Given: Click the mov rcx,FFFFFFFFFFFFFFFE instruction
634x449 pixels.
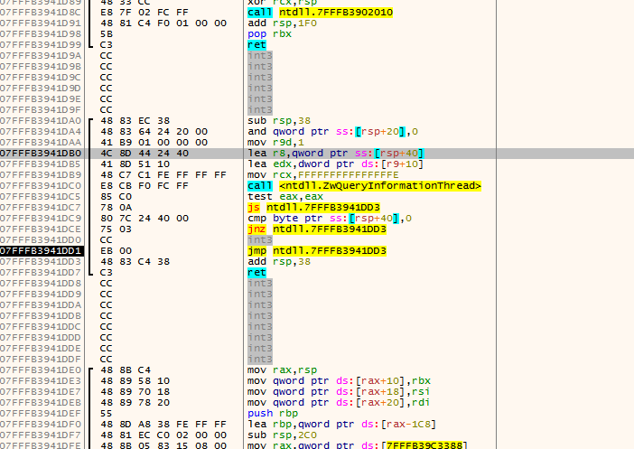Looking at the screenshot, I should pyautogui.click(x=323, y=175).
